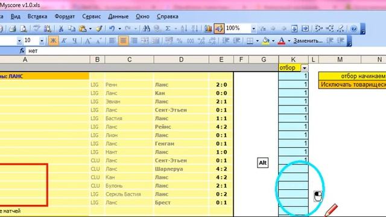Expand the borders dropdown arrow
This screenshot has height=217, width=386.
pyautogui.click(x=258, y=41)
